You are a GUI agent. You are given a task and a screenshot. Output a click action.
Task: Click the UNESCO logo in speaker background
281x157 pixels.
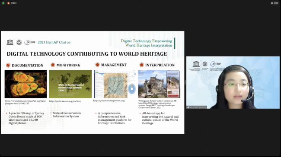pos(196,64)
